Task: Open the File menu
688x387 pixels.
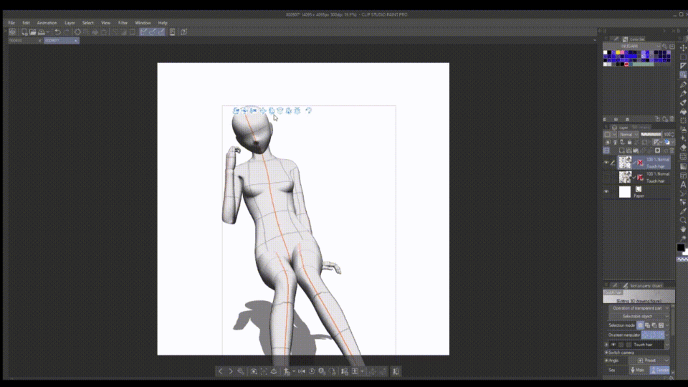Action: [11, 23]
